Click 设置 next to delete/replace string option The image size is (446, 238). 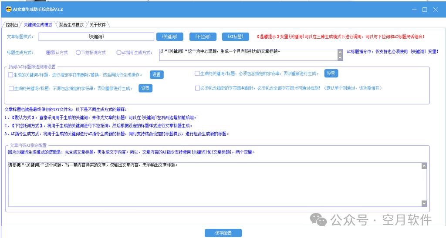156,75
